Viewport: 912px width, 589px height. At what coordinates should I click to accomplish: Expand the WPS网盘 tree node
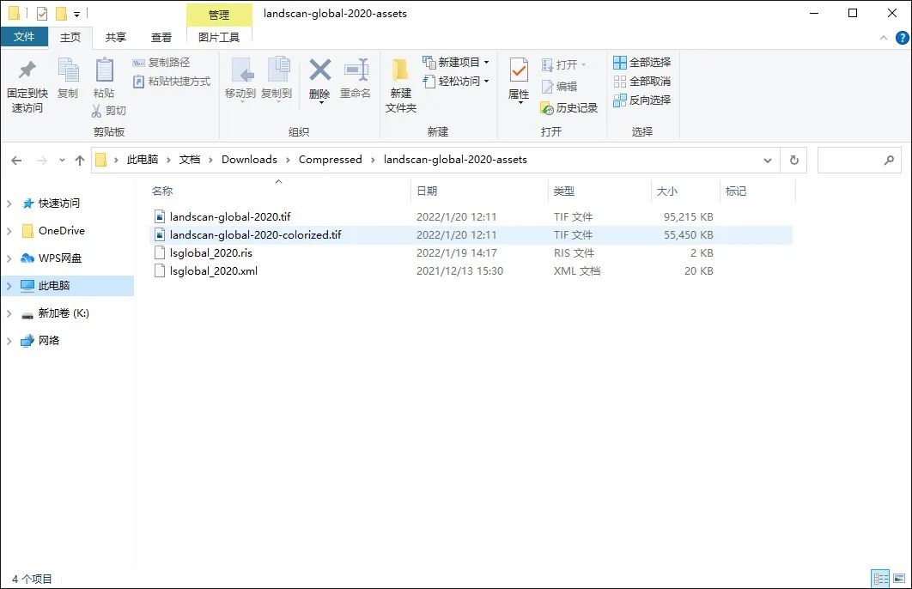click(x=9, y=258)
